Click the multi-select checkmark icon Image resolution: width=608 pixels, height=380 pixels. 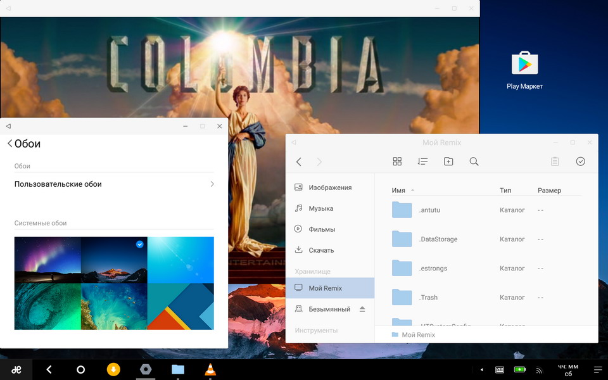click(x=580, y=161)
